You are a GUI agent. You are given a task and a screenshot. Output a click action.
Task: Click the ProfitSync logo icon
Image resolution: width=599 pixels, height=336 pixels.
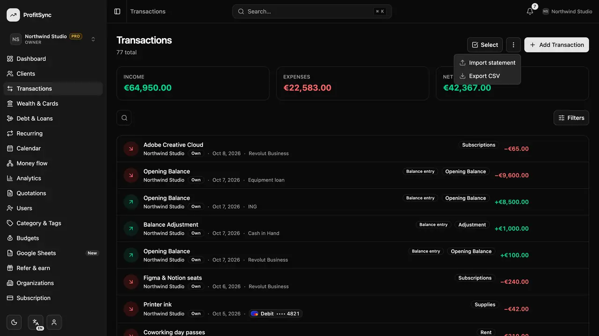tap(13, 15)
